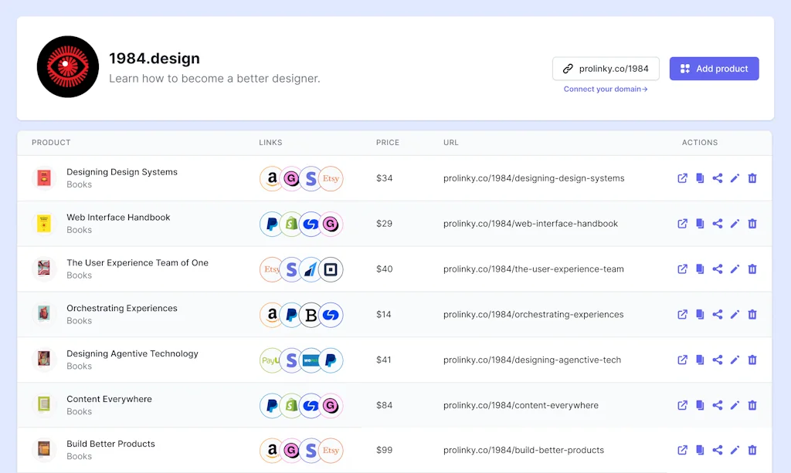791x473 pixels.
Task: Click the Square icon on The User Experience Team of One
Action: (x=331, y=269)
